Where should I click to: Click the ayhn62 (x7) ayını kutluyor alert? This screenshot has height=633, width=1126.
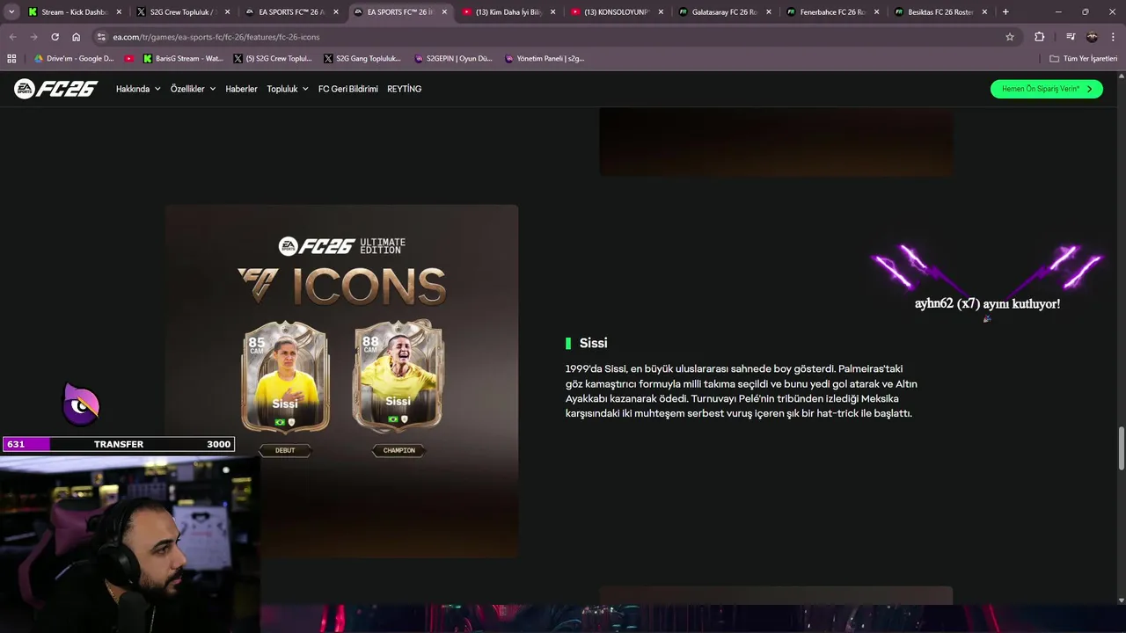[x=987, y=303]
